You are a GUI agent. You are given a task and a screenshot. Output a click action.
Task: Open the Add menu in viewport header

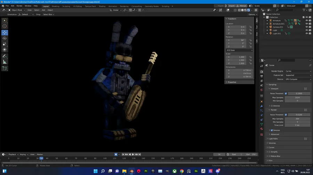43,10
